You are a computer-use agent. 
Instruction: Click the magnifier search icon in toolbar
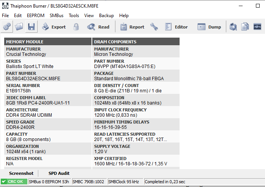click(x=233, y=27)
